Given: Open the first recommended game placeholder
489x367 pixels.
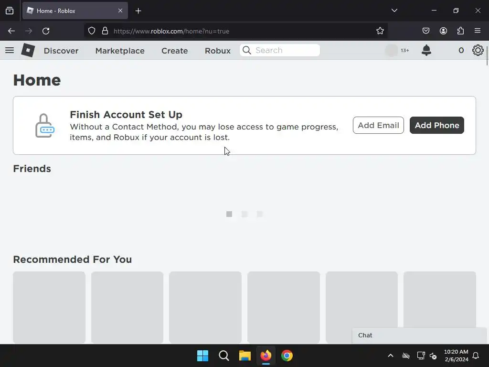Looking at the screenshot, I should 49,307.
